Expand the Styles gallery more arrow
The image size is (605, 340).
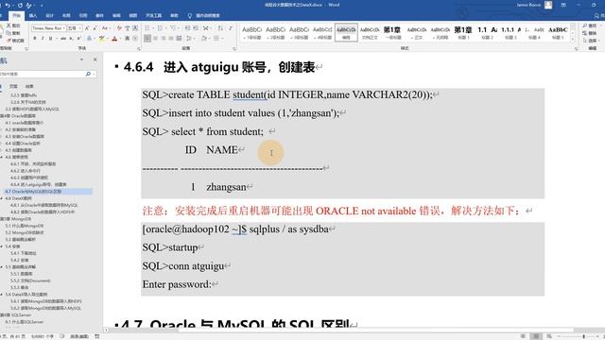(573, 40)
